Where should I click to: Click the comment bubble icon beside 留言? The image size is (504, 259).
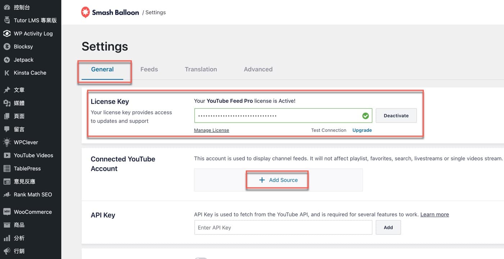7,129
